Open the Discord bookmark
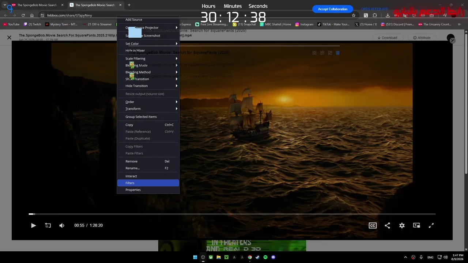The width and height of the screenshot is (468, 263). tap(397, 24)
